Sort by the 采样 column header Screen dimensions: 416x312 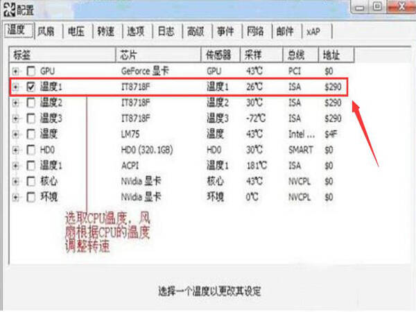click(x=261, y=55)
